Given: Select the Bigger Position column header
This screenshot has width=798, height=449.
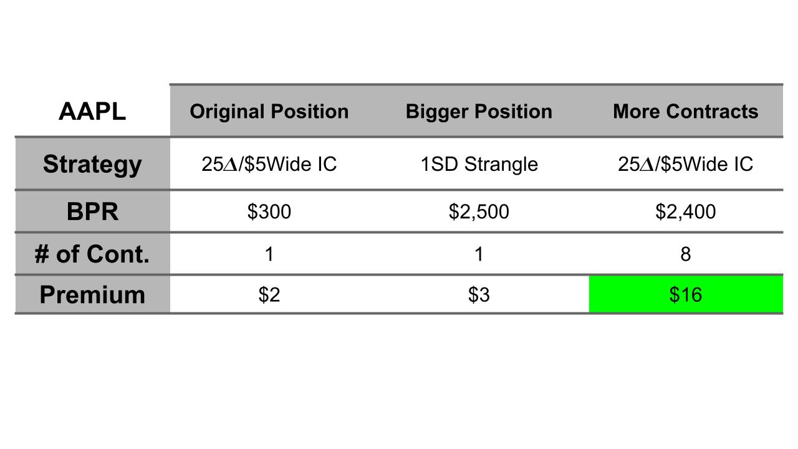Looking at the screenshot, I should (x=479, y=112).
